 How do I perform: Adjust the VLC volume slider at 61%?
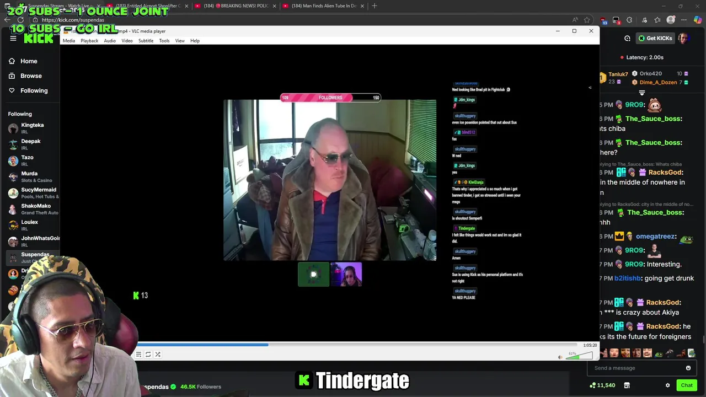[580, 357]
